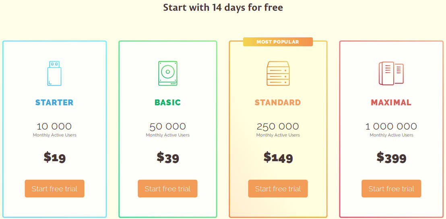Click the server rack icon on Standard
Viewport: 446px width, 219px height.
[x=278, y=73]
